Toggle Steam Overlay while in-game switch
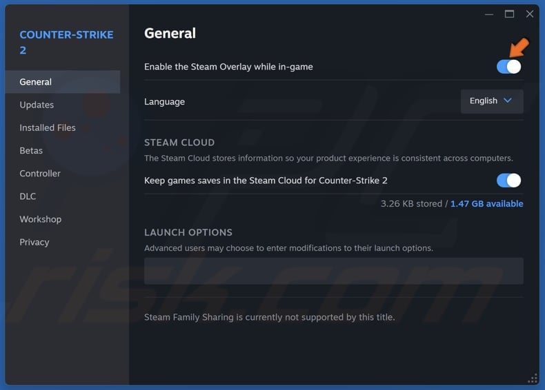This screenshot has height=390, width=545. click(508, 66)
